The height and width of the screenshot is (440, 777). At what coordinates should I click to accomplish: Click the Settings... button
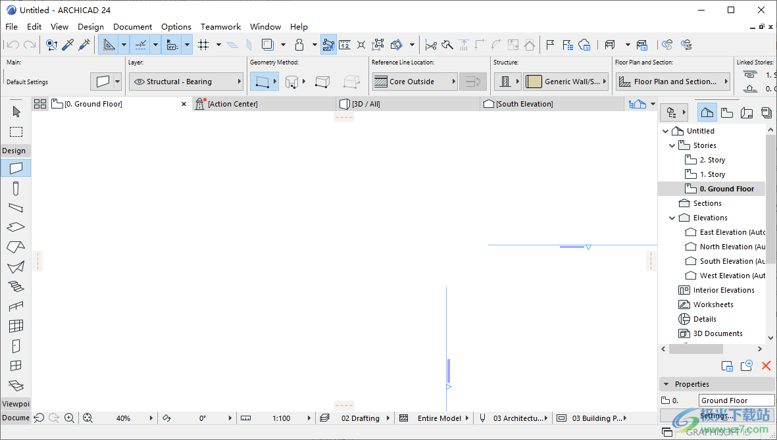(x=716, y=416)
